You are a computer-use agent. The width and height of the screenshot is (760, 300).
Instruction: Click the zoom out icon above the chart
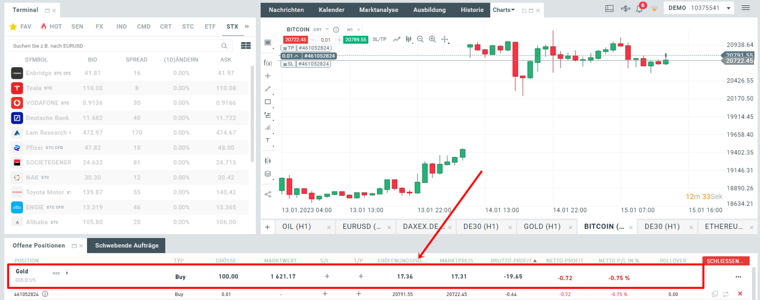click(x=420, y=39)
